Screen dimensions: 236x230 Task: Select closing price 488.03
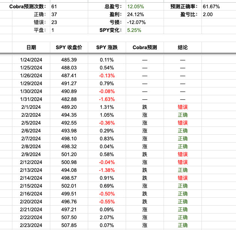pyautogui.click(x=69, y=68)
